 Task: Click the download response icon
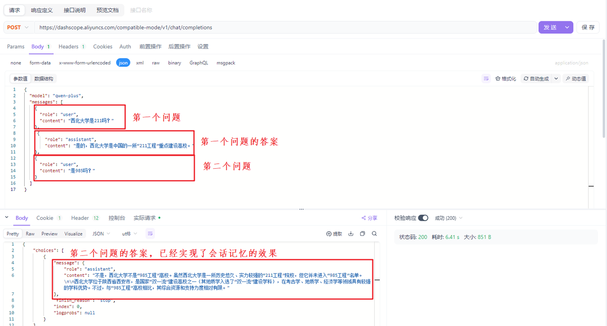pos(351,233)
